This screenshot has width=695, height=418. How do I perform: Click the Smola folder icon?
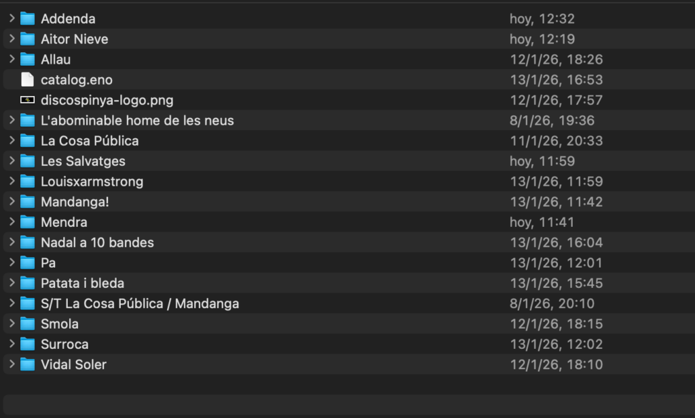[x=27, y=324]
